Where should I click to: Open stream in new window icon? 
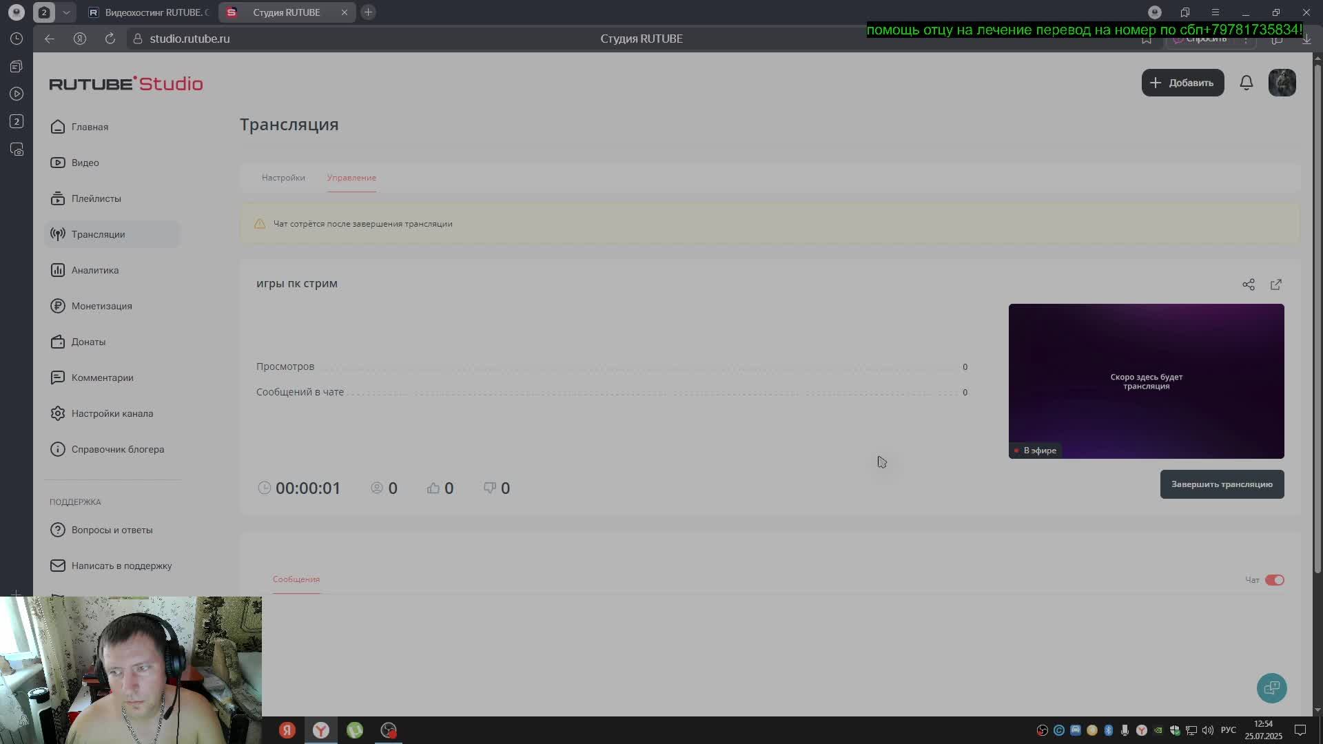(1275, 285)
